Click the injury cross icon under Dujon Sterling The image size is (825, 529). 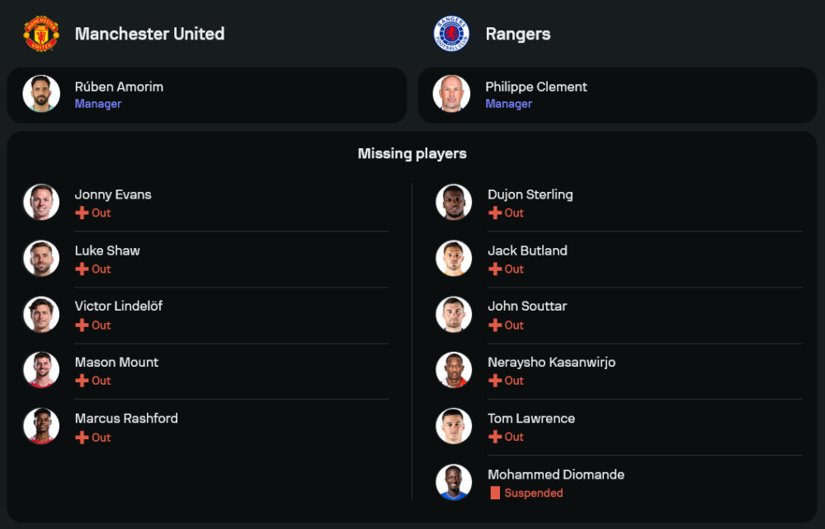pos(495,213)
